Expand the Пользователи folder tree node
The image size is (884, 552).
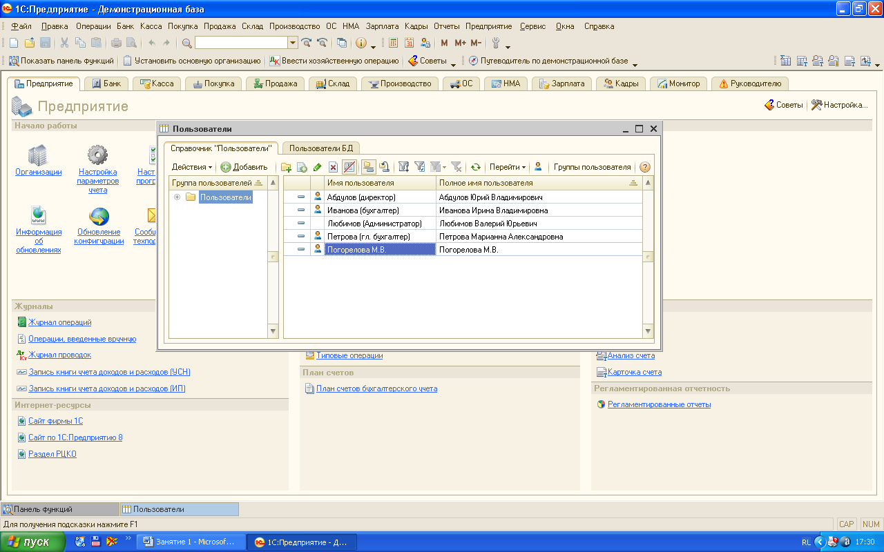tap(177, 197)
